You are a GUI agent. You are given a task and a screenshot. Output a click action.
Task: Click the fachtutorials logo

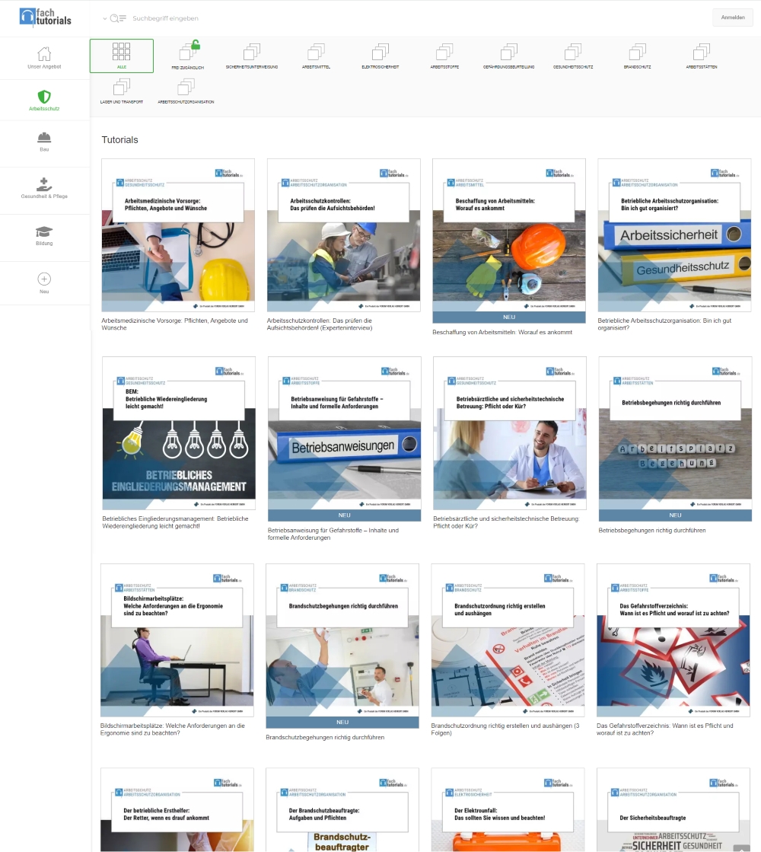[45, 17]
